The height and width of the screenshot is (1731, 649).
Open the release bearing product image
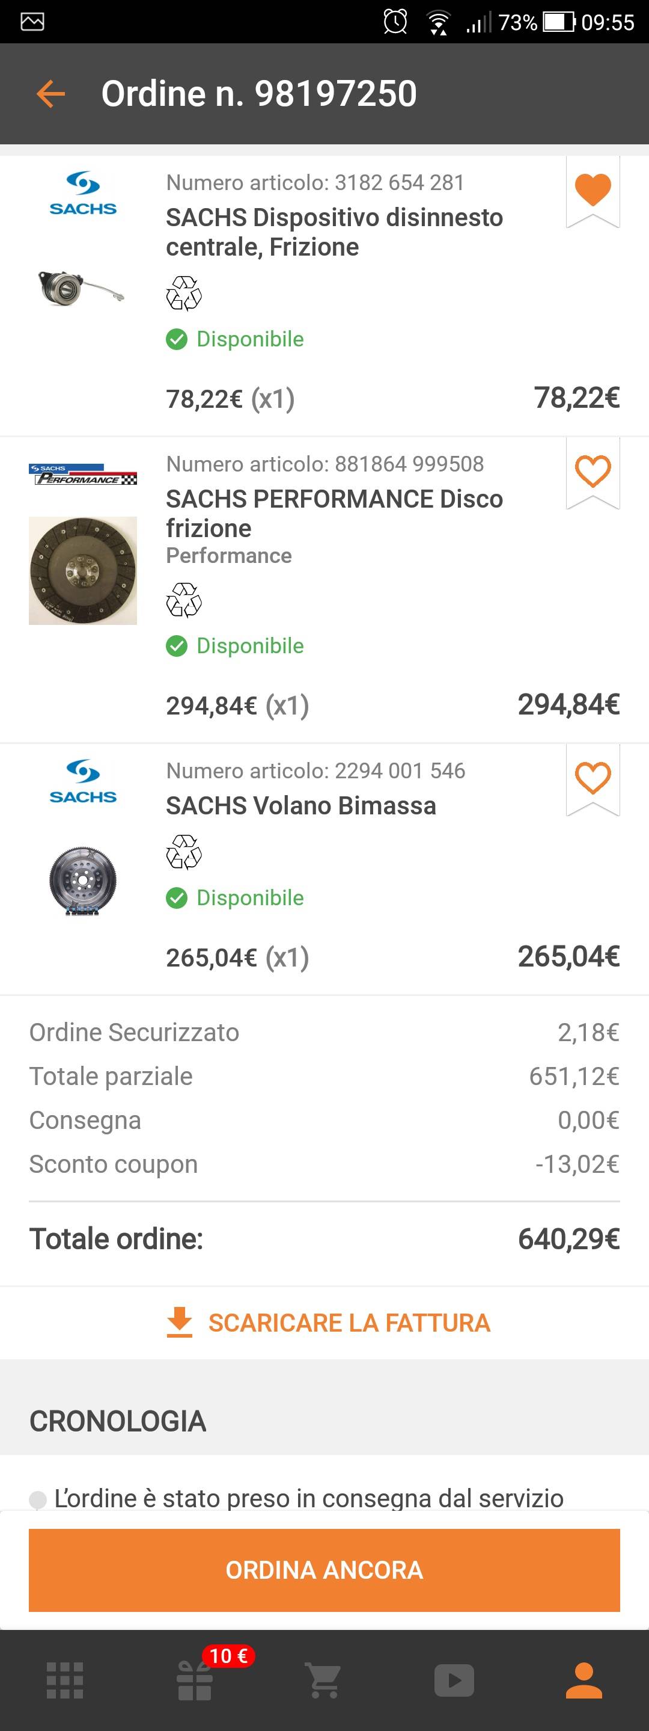81,287
